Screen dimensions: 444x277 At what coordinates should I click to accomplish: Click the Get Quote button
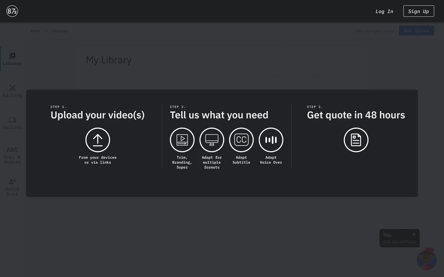point(416,31)
